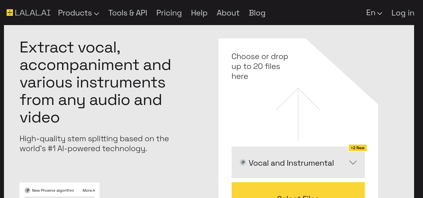Open the Help menu item
This screenshot has height=198, width=423.
point(199,13)
